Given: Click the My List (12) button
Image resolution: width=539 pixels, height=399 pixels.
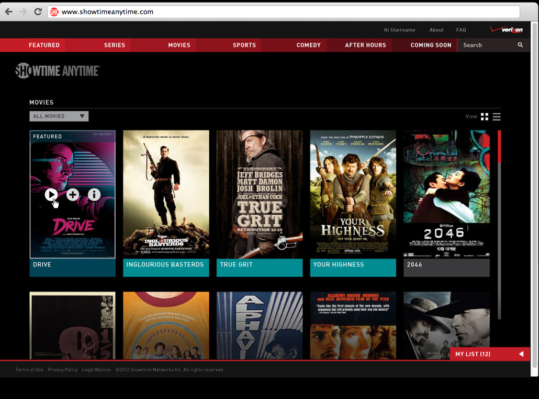Looking at the screenshot, I should coord(489,354).
